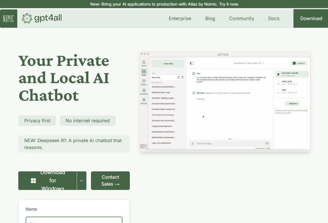This screenshot has width=328, height=223.
Task: Toggle the chat sidebar panel icon
Action: [192, 63]
